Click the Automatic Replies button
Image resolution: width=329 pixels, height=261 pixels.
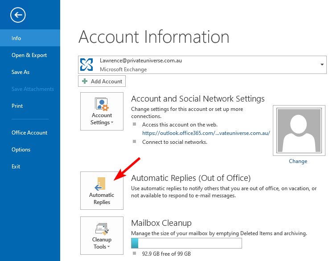click(x=102, y=190)
